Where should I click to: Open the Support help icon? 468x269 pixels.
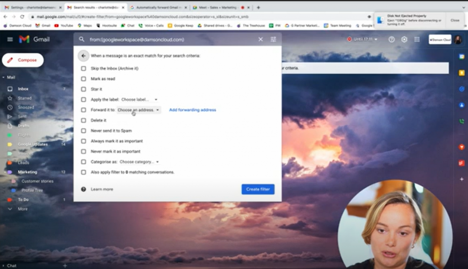(x=391, y=39)
